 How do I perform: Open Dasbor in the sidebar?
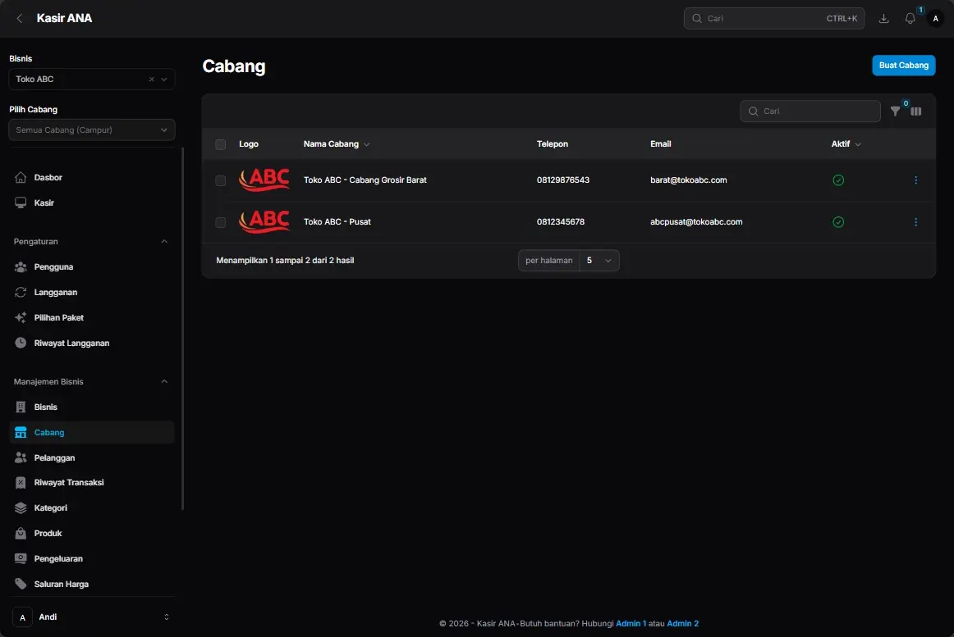(x=92, y=177)
